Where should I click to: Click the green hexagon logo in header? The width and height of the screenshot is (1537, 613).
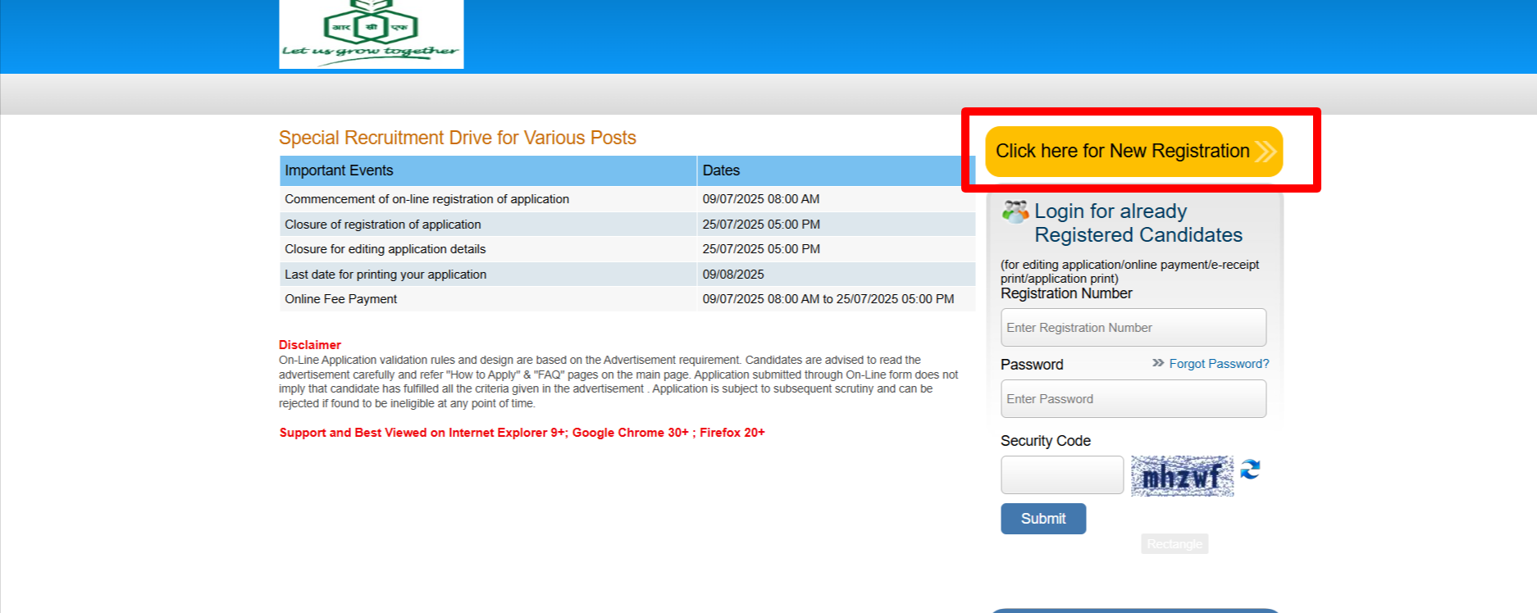[371, 25]
